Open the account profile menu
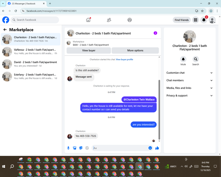The height and width of the screenshot is (177, 221). click(212, 20)
